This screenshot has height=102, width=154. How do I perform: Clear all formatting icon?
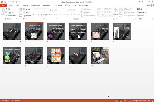click(56, 10)
